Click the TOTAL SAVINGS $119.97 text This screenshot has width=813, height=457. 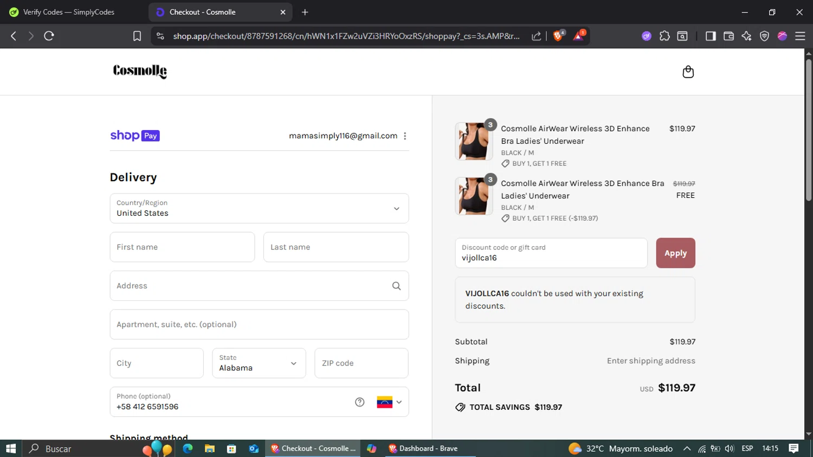pyautogui.click(x=515, y=407)
